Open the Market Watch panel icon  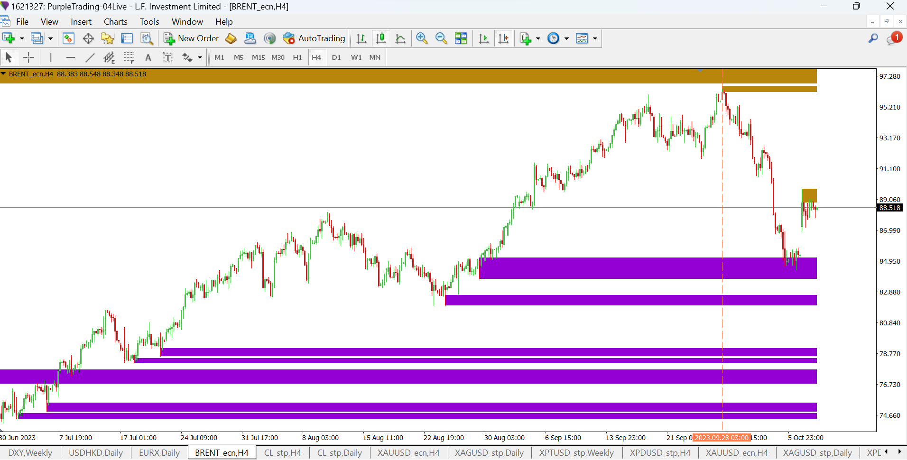click(x=68, y=38)
